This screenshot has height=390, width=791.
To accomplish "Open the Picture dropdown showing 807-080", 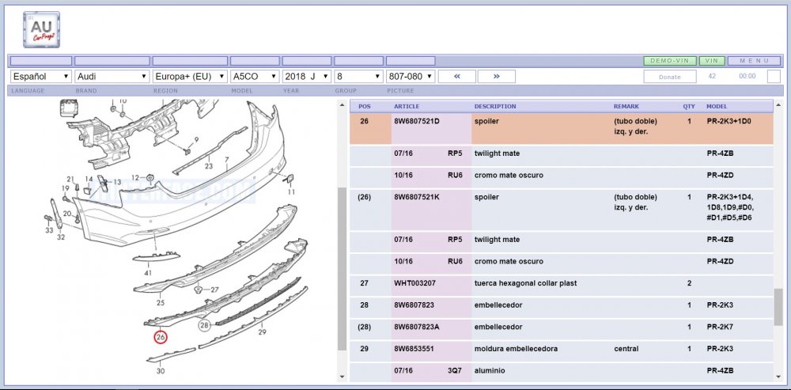I will (x=411, y=76).
